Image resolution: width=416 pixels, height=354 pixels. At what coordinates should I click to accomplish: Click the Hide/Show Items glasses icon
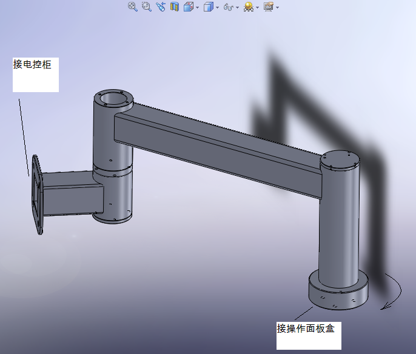[229, 7]
